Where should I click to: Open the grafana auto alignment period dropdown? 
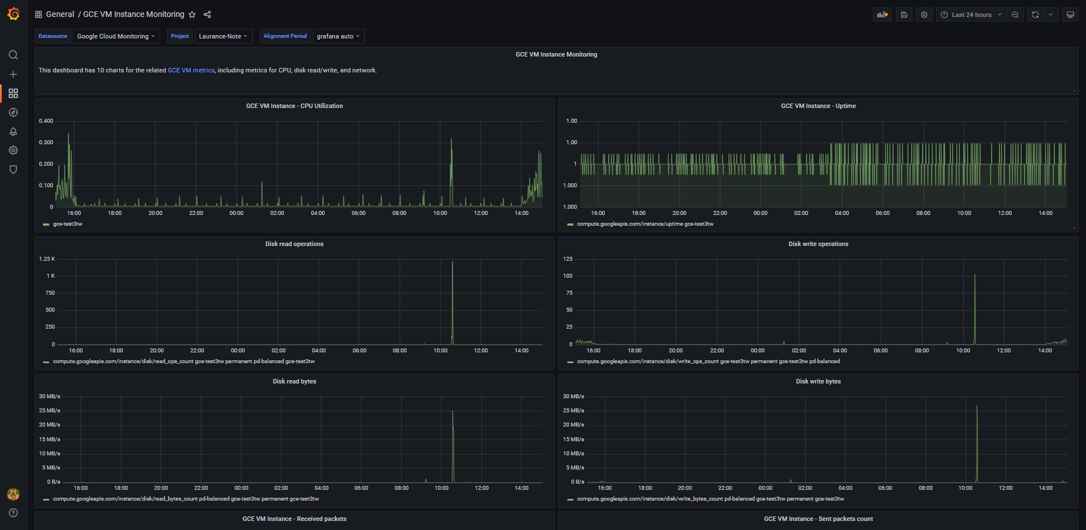pyautogui.click(x=338, y=36)
